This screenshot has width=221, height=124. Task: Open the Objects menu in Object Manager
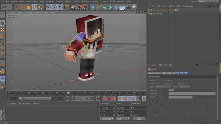pyautogui.click(x=172, y=6)
